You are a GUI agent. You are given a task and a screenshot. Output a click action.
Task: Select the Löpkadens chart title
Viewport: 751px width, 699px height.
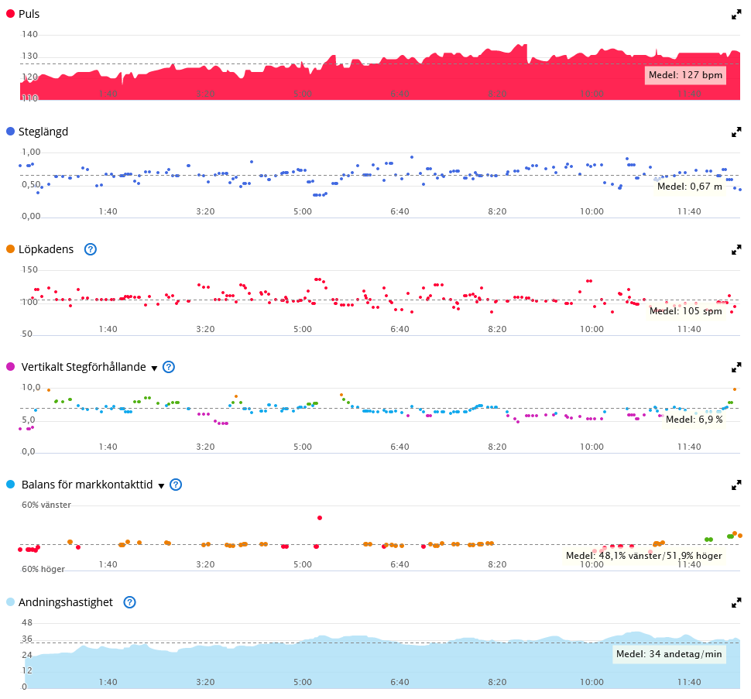tap(46, 249)
